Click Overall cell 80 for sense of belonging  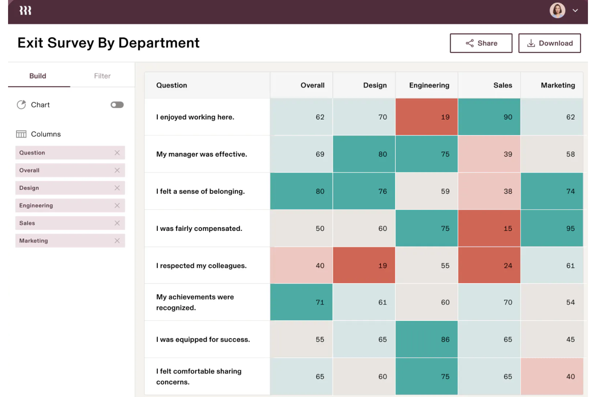pyautogui.click(x=302, y=191)
